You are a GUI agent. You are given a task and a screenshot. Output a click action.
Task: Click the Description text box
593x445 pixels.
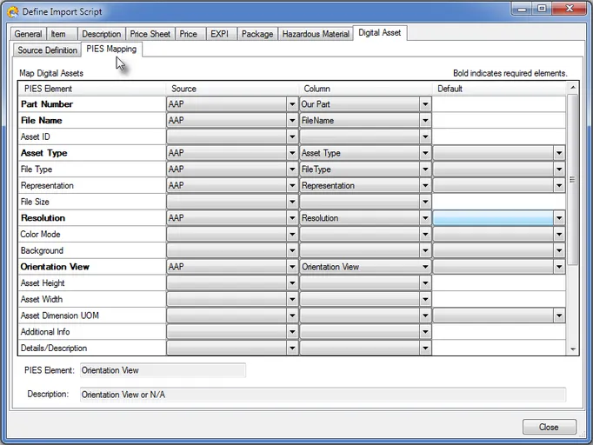(x=322, y=395)
